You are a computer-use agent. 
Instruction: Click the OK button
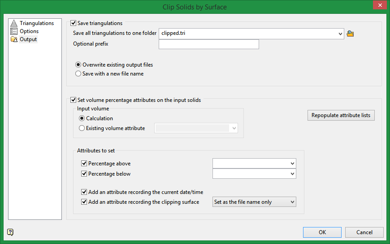pyautogui.click(x=322, y=232)
